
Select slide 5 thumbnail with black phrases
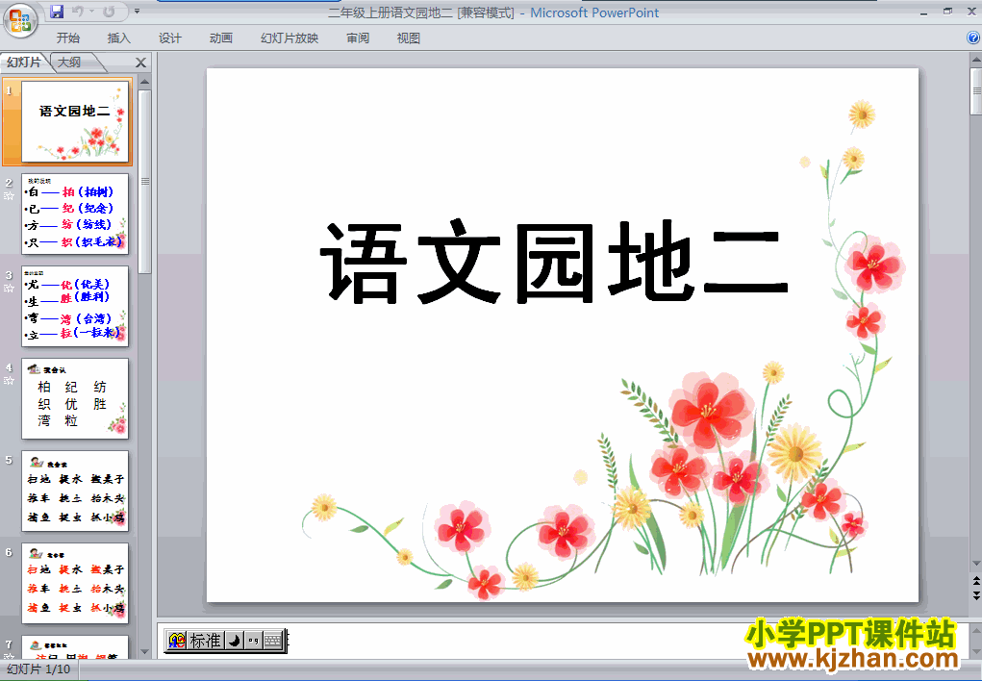point(75,491)
